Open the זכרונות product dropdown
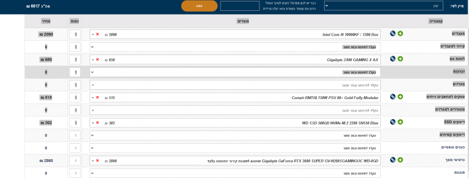Screen dimensions: 469x178 click(235, 72)
